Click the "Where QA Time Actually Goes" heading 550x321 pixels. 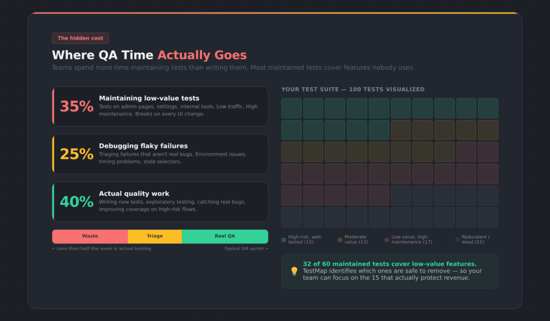pyautogui.click(x=149, y=55)
